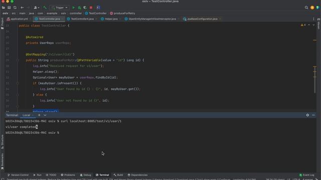321x180 pixels.
Task: Go to next highlighted error arrow
Action: point(313,25)
